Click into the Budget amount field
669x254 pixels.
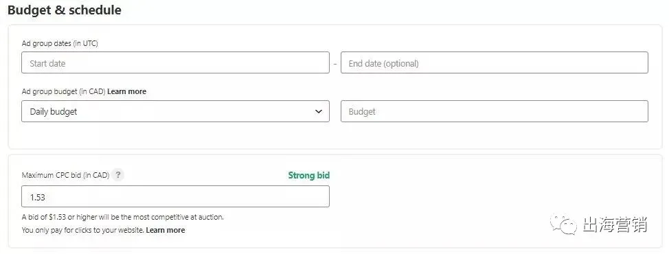494,111
